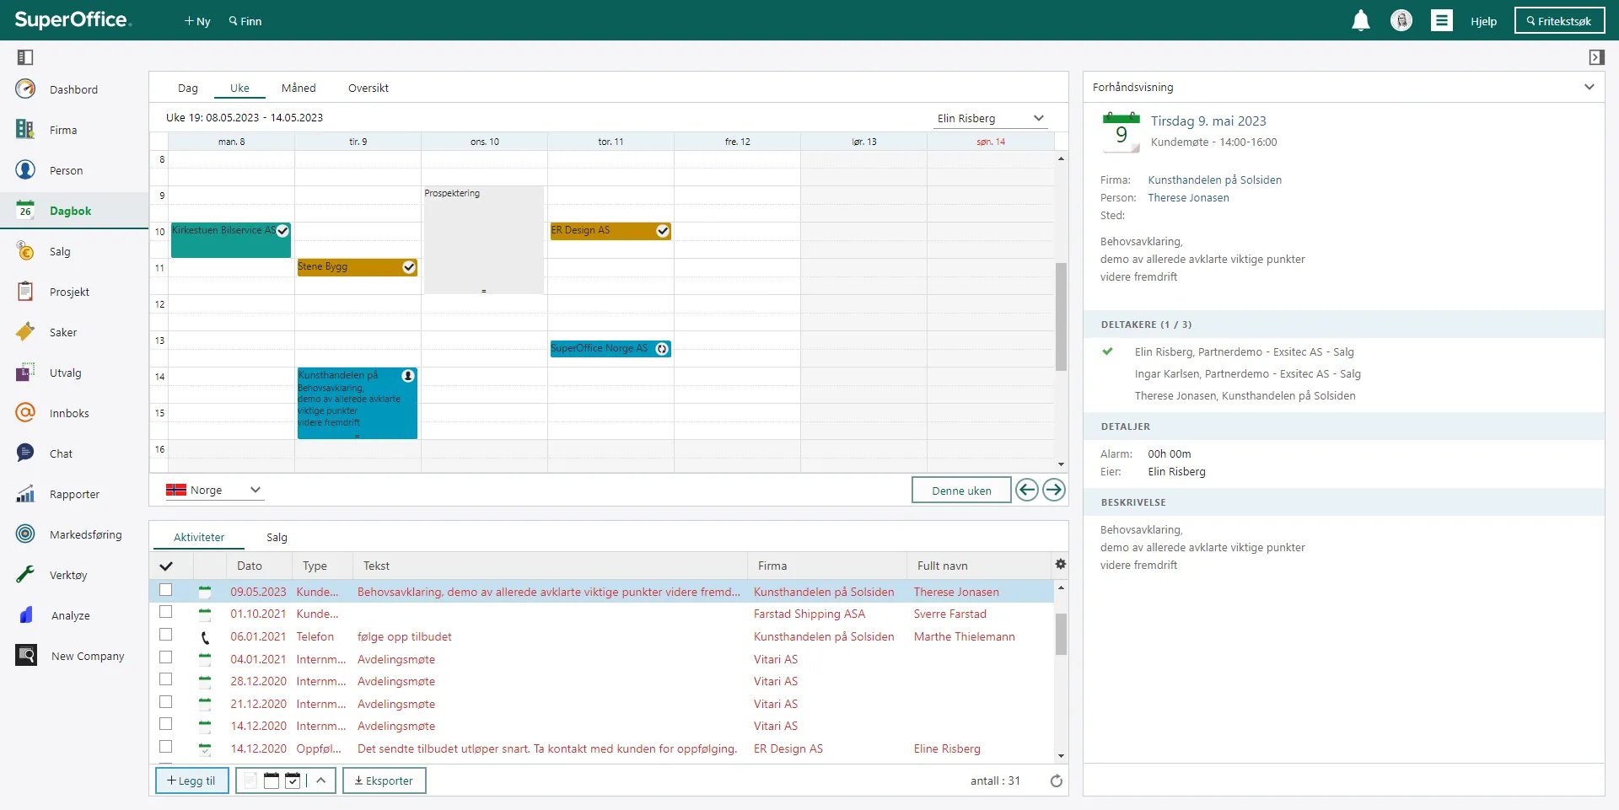
Task: Open the Rapporter chart icon
Action: (x=25, y=493)
